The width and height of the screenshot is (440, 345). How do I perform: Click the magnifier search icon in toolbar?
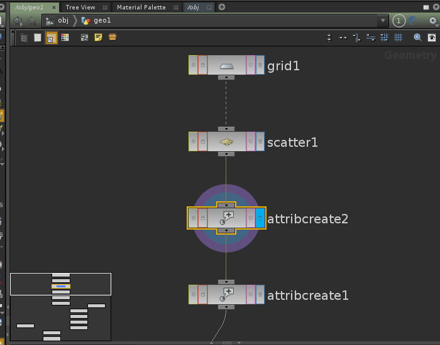(417, 38)
